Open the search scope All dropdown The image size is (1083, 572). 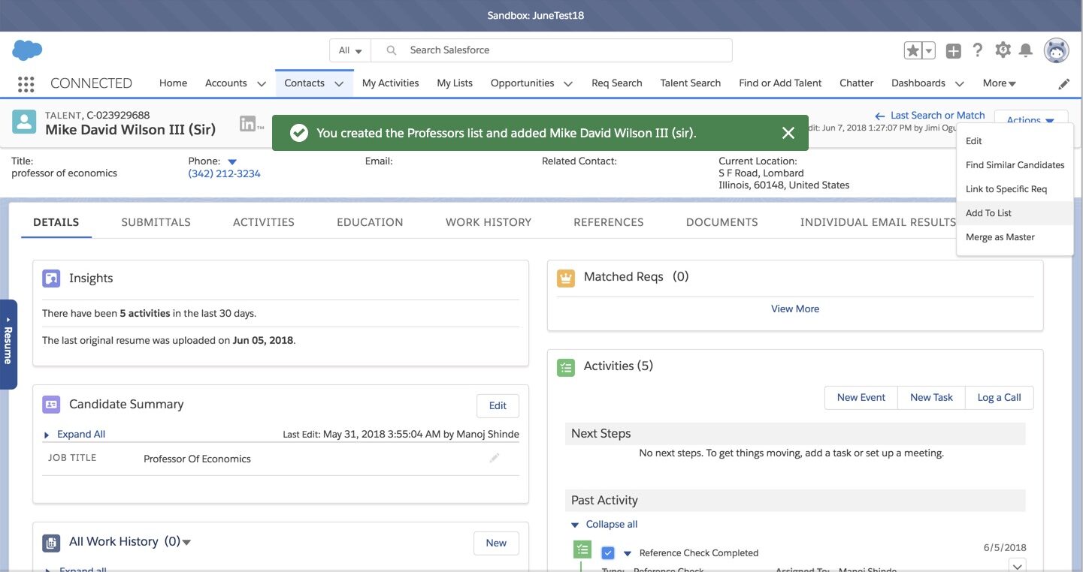point(350,50)
